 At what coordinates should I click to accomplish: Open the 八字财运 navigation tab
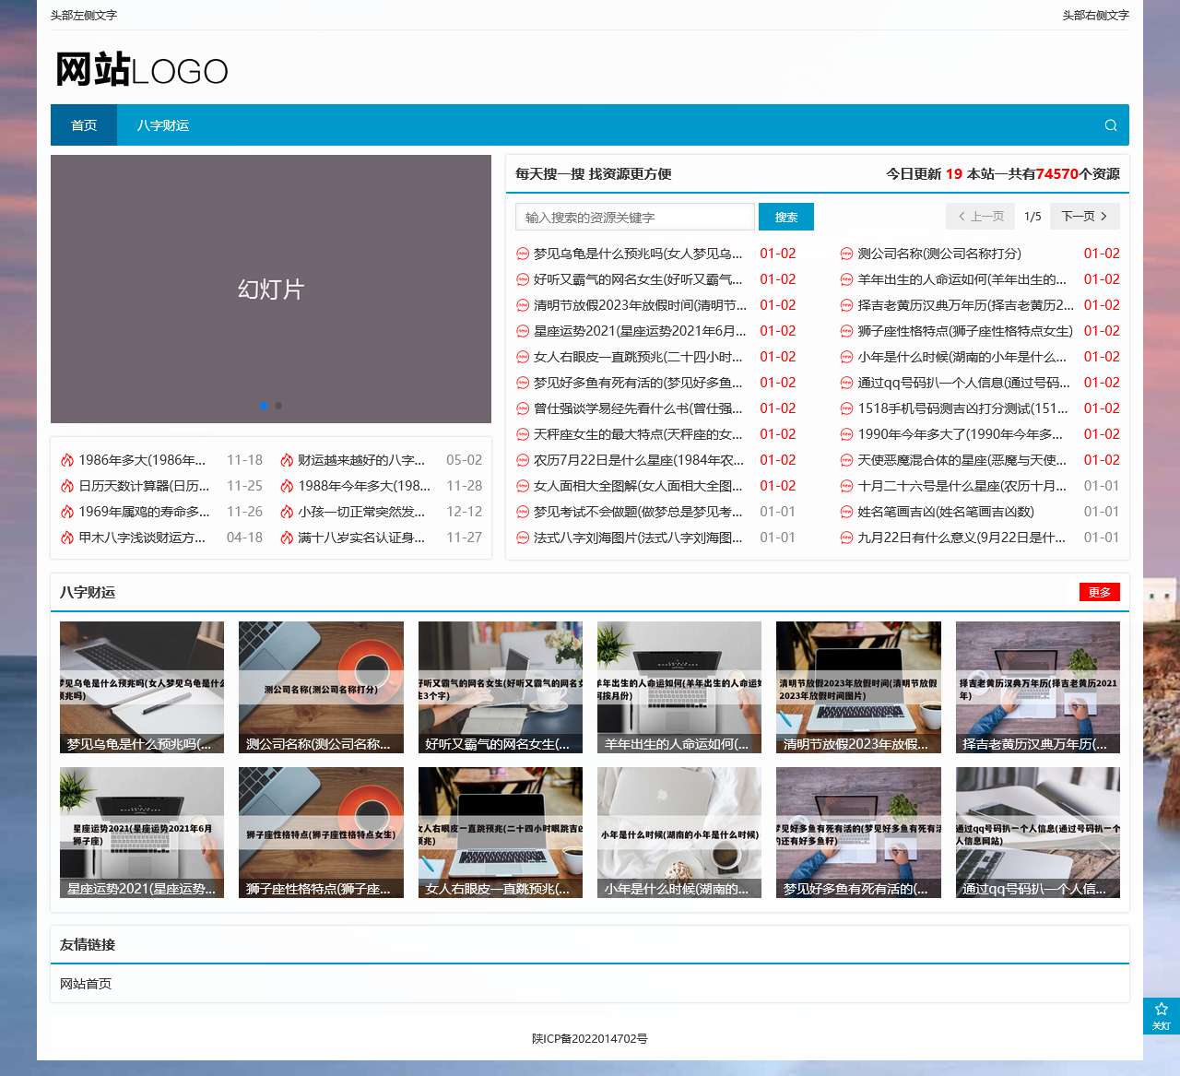point(163,125)
